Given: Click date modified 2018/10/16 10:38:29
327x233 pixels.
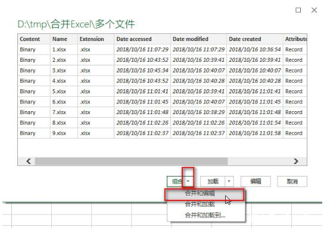Looking at the screenshot, I should (x=198, y=112).
